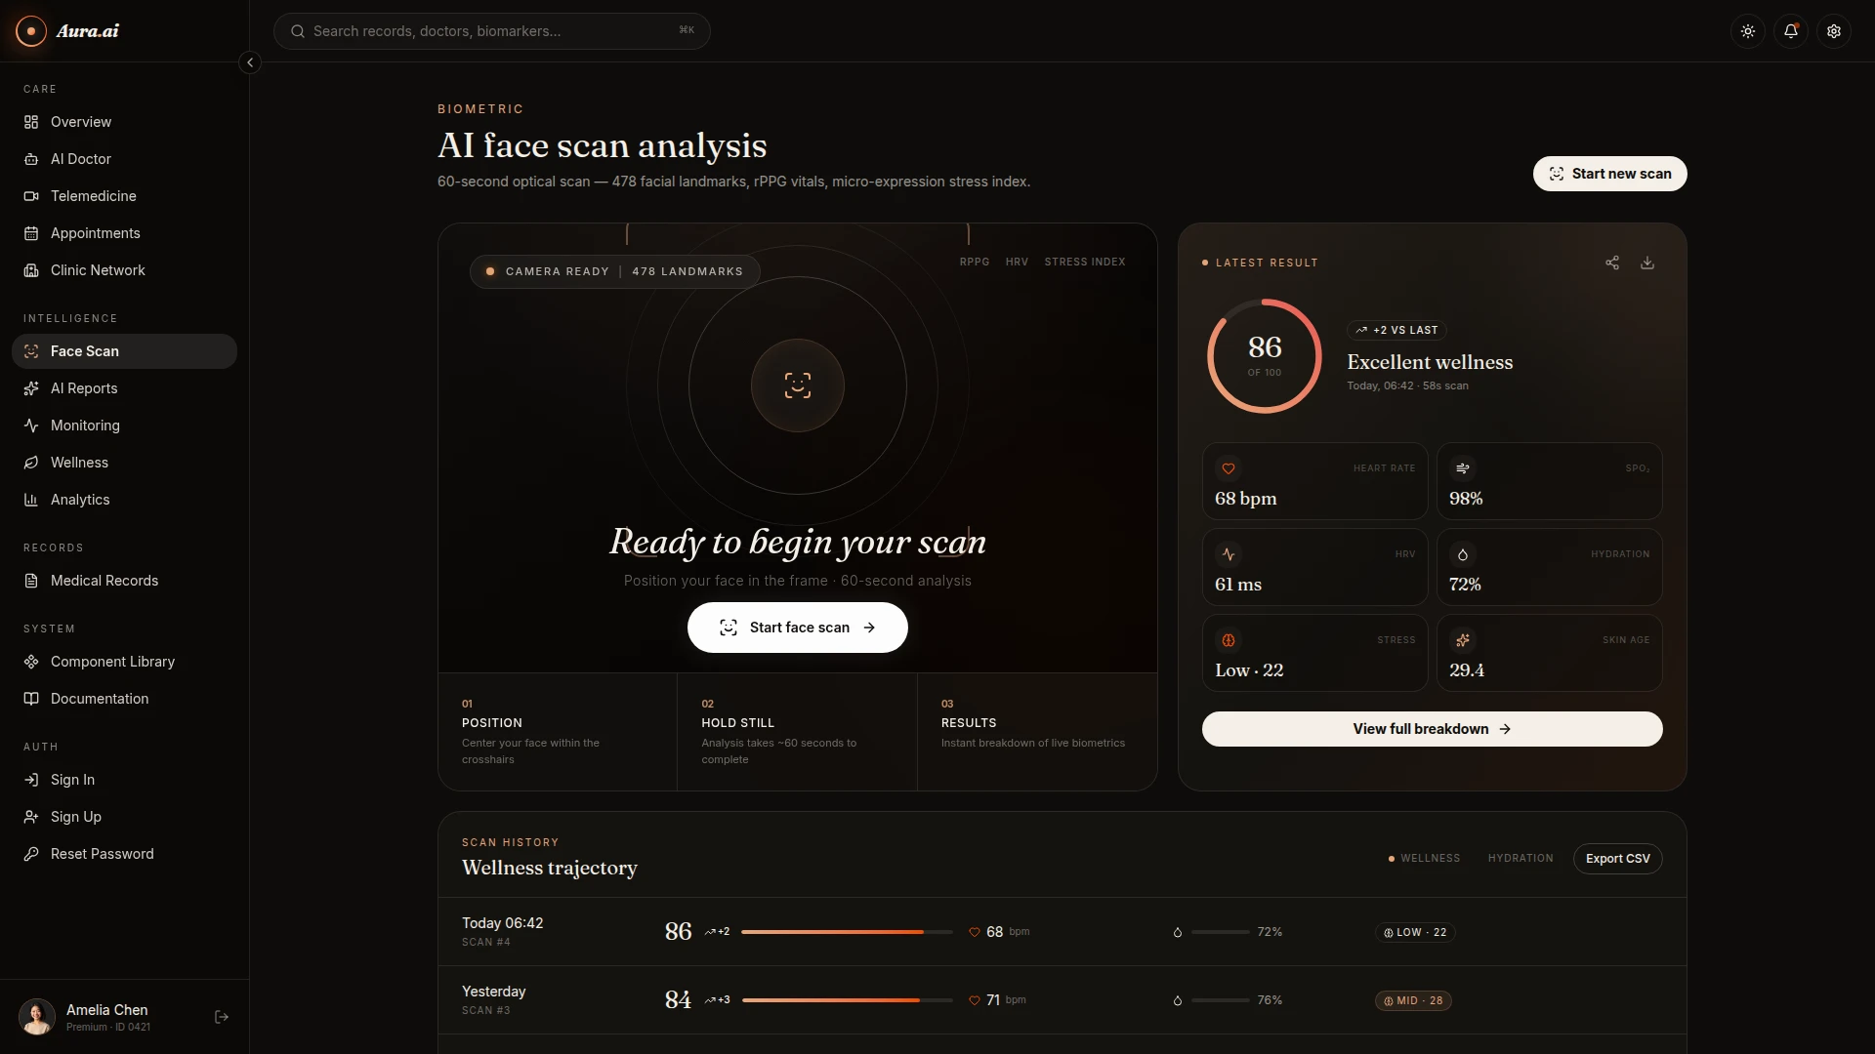This screenshot has width=1875, height=1054.
Task: Click the Monitoring pulse icon
Action: coord(31,426)
